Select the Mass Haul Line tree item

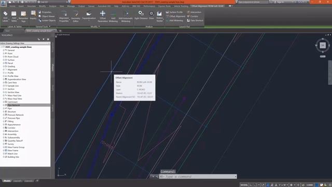(15, 96)
